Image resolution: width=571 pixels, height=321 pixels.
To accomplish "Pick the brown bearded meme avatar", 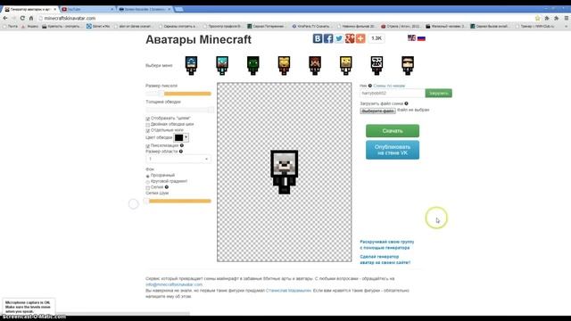I will click(315, 65).
